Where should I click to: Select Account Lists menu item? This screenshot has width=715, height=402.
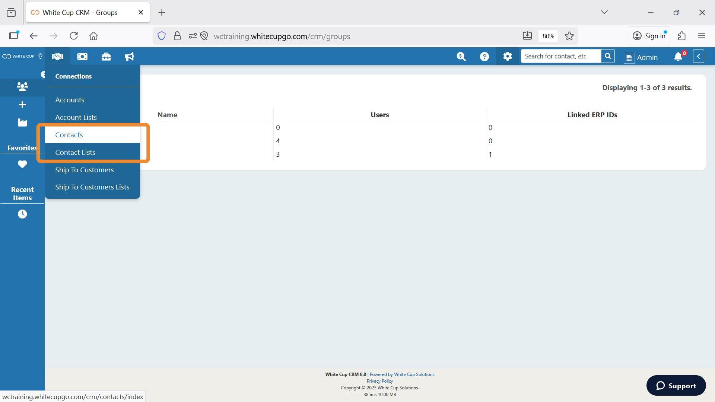(x=76, y=117)
